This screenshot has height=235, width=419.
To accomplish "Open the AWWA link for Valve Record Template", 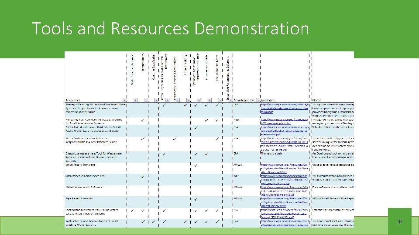I will click(x=284, y=169).
